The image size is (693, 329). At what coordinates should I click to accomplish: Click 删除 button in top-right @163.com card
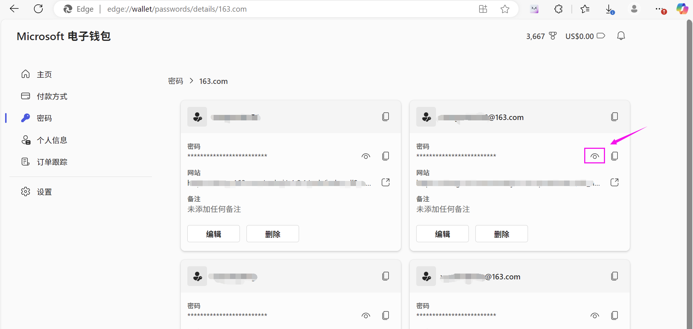[x=501, y=234]
